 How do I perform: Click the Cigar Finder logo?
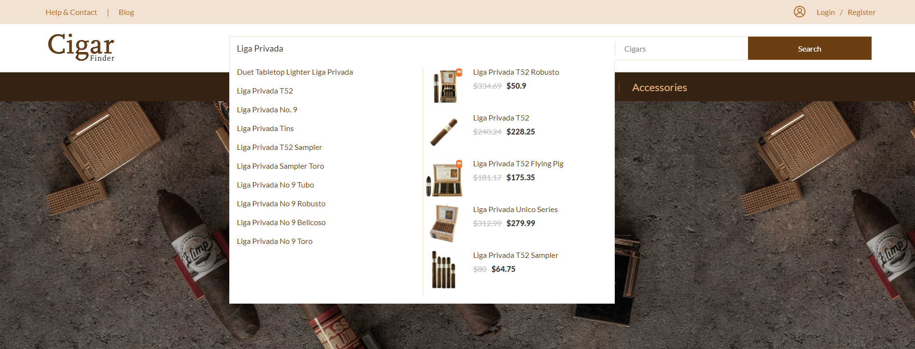81,47
